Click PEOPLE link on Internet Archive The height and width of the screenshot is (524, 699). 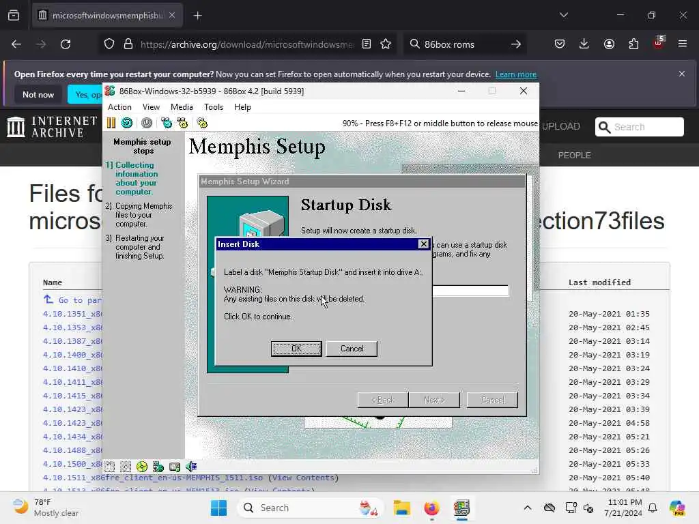pyautogui.click(x=574, y=155)
